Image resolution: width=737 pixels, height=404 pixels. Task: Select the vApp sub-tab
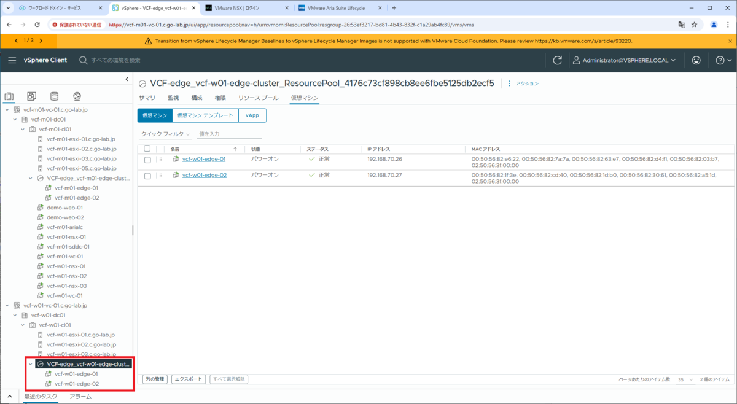(x=252, y=115)
